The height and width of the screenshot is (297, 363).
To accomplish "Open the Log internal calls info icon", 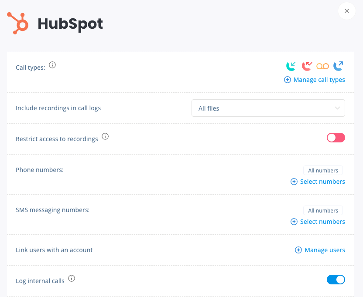I will 72,278.
